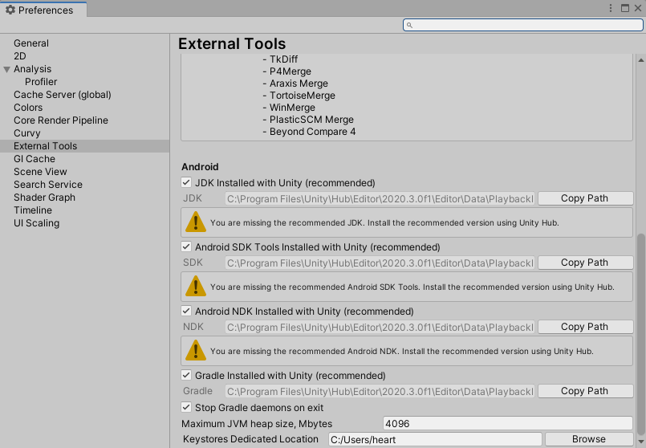646x448 pixels.
Task: Copy Path for the JDK
Action: 586,198
